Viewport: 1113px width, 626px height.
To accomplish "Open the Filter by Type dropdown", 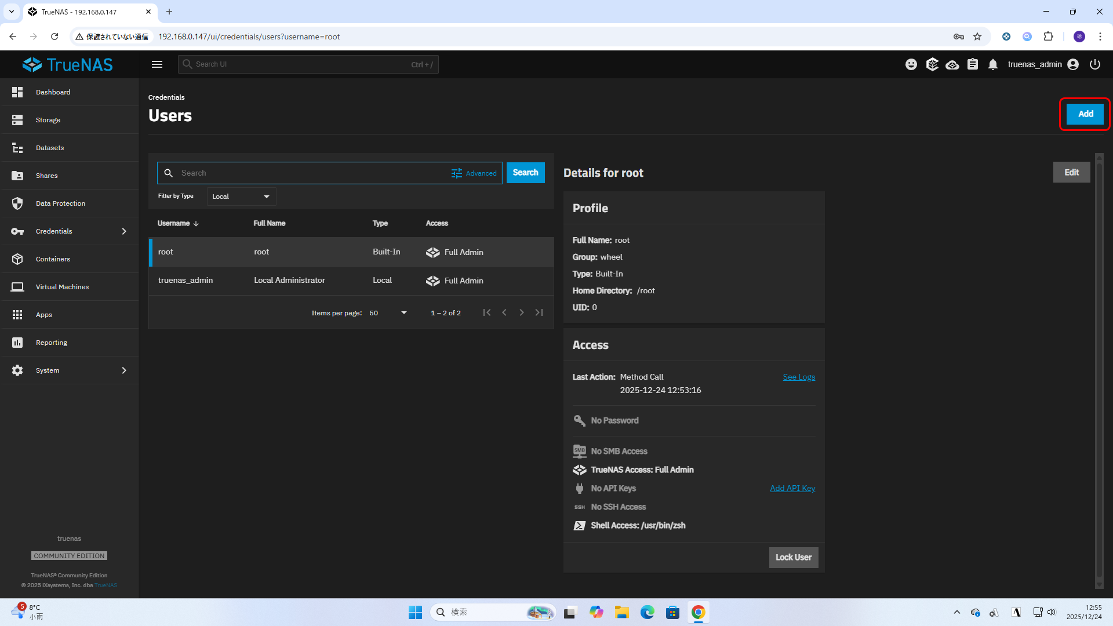I will 241,196.
